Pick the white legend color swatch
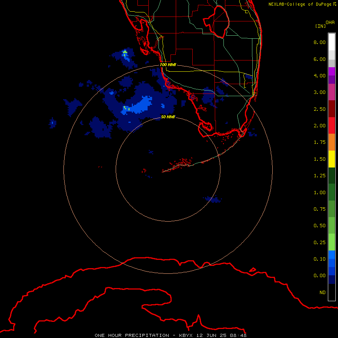338x338 pixels. point(332,42)
